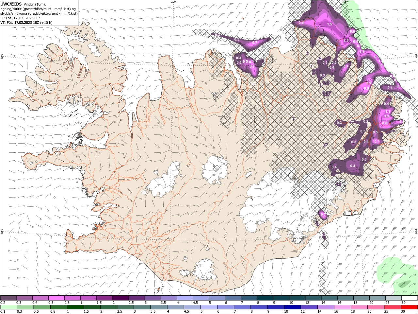418x314 pixels.
Task: Select the 9 swatch in the bottom legend row
Action: 275,307
